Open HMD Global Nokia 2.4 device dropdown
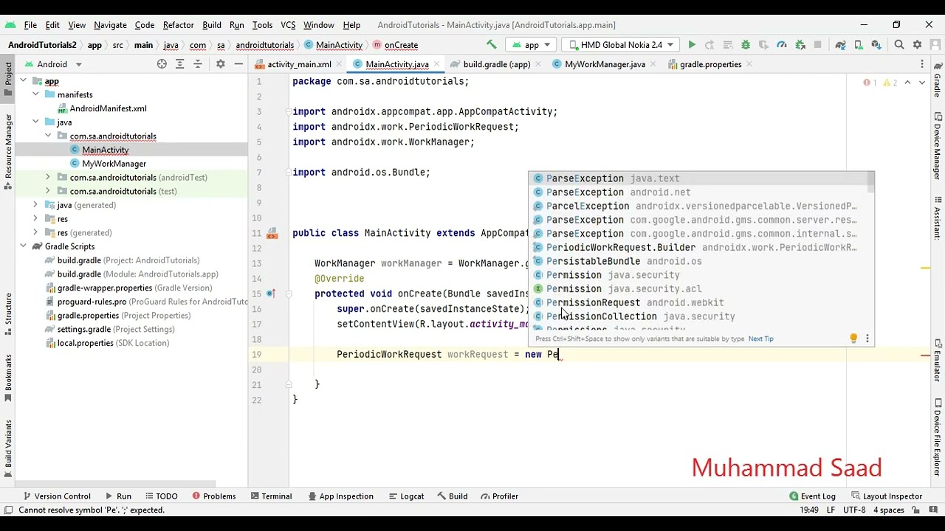 (620, 45)
